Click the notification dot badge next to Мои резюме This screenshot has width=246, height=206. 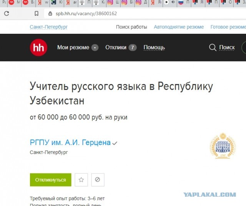pyautogui.click(x=95, y=48)
